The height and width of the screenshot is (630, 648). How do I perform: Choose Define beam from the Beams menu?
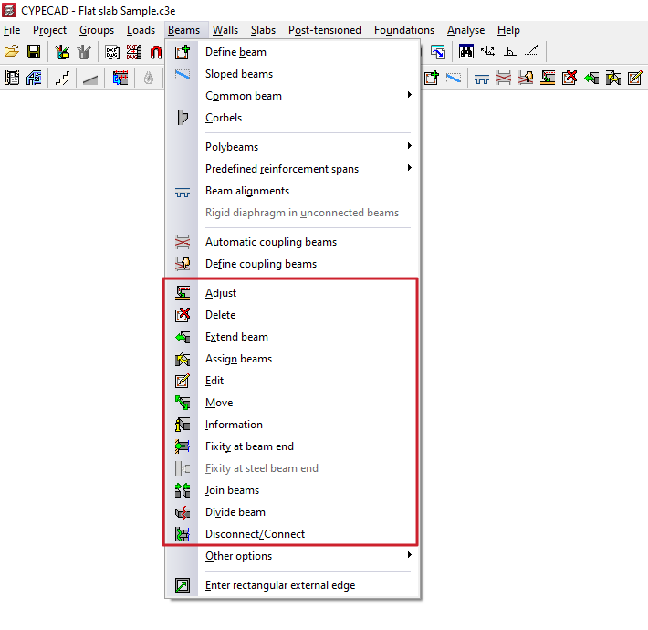pos(293,52)
